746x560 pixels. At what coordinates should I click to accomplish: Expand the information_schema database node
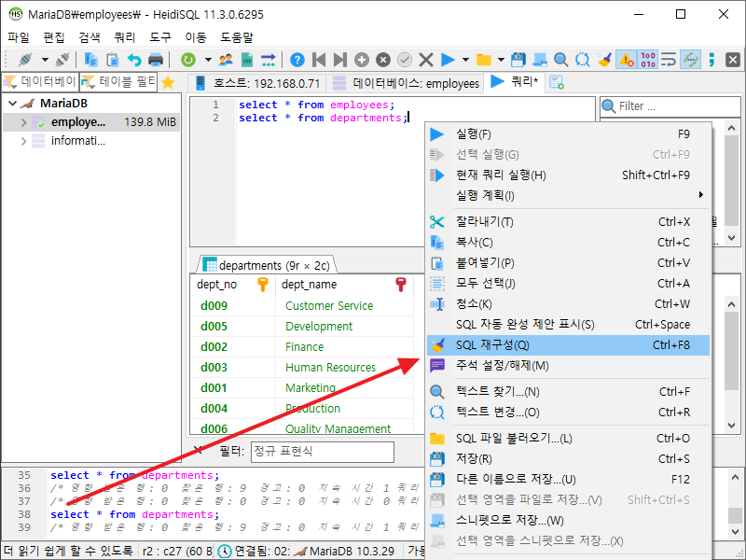(24, 141)
